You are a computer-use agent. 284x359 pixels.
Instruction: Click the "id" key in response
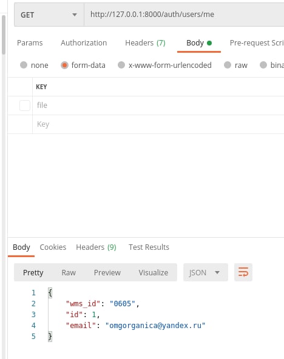tap(75, 315)
